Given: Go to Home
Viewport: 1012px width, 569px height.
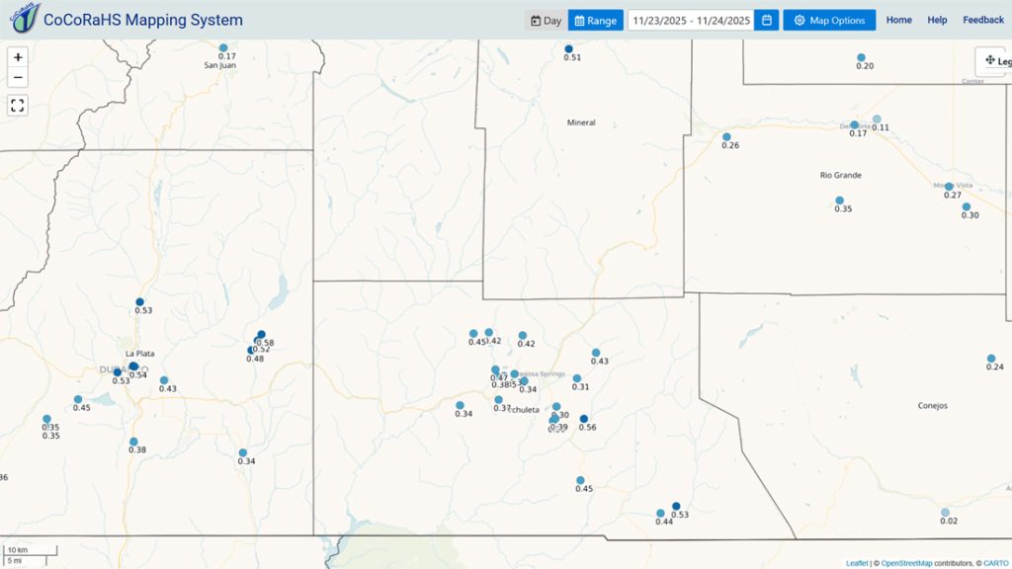Looking at the screenshot, I should 899,20.
